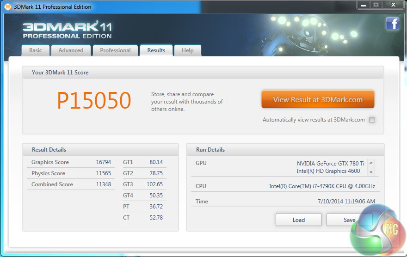Select the GT1 result 80.14
Screen dimensions: 407x257
156,162
